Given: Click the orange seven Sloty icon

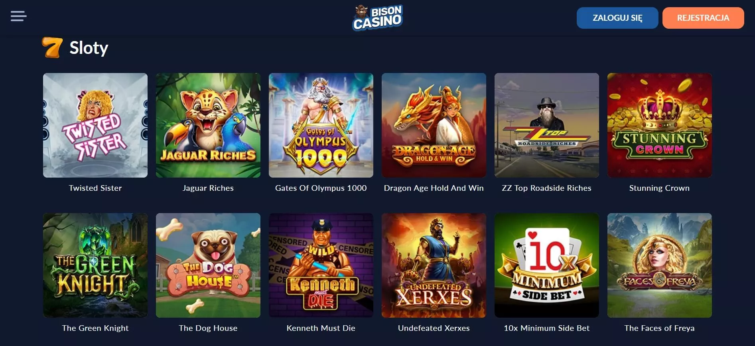Looking at the screenshot, I should [x=52, y=47].
